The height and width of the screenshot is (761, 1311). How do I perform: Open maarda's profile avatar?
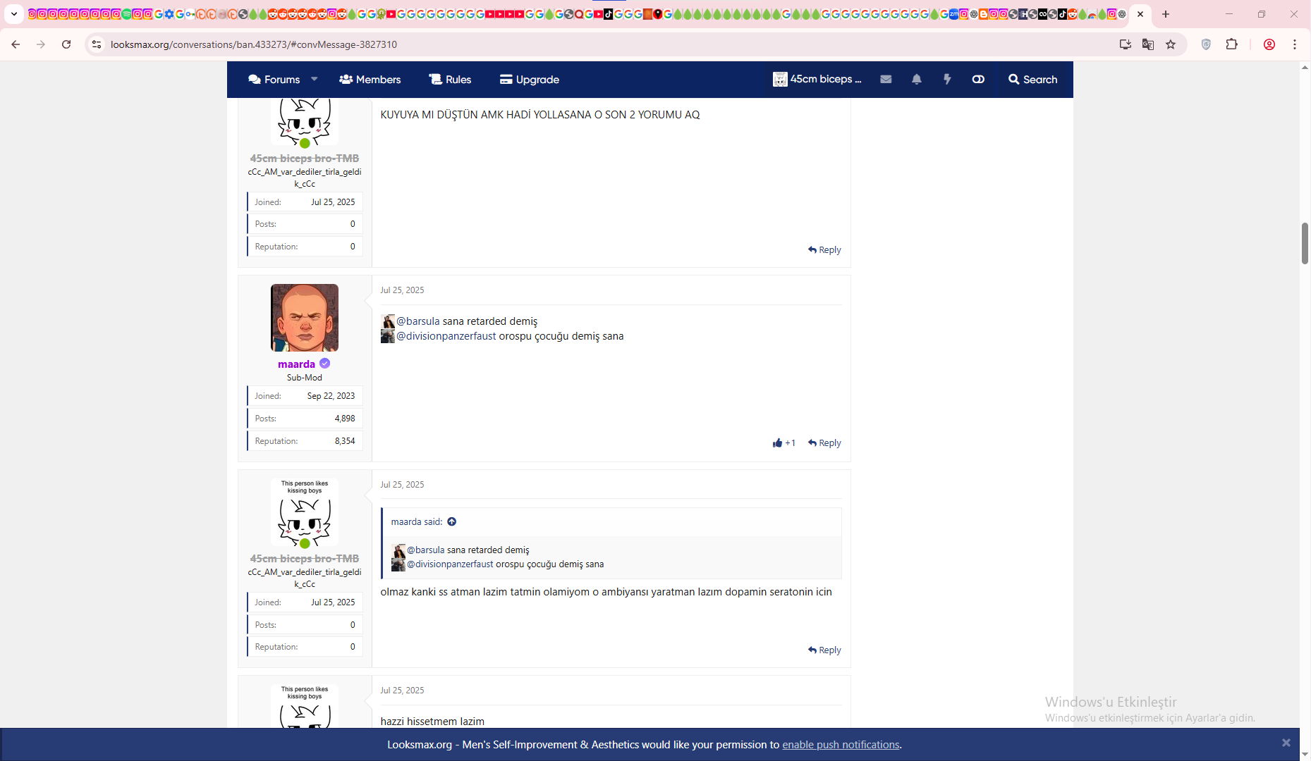coord(305,318)
